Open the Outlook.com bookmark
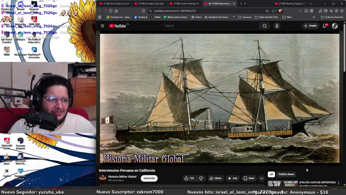Image resolution: width=346 pixels, height=195 pixels. [119, 17]
